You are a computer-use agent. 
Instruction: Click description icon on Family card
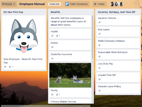click(x=52, y=95)
